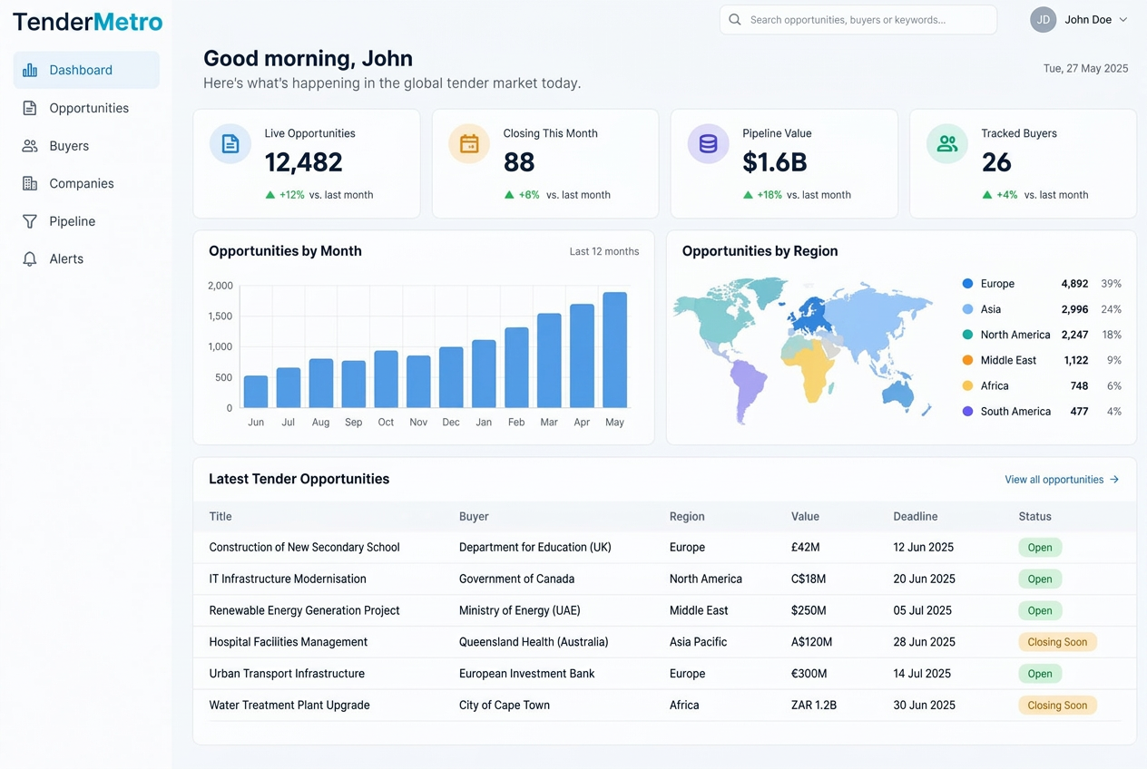This screenshot has height=769, width=1147.
Task: Click the Asia light blue legend dot
Action: tap(967, 309)
